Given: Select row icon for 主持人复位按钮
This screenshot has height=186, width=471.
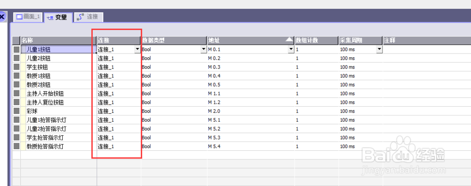Looking at the screenshot, I should pyautogui.click(x=16, y=102).
